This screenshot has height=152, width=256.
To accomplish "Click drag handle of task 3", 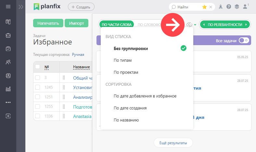I will click(x=64, y=78).
